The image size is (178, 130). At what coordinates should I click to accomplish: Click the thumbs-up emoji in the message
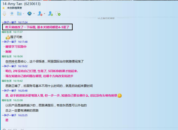click(x=8, y=37)
